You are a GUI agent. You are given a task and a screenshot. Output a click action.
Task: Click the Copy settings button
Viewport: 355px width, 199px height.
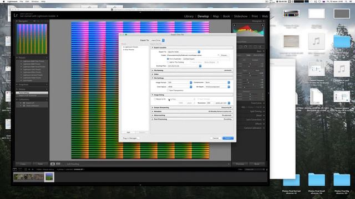(x=23, y=164)
